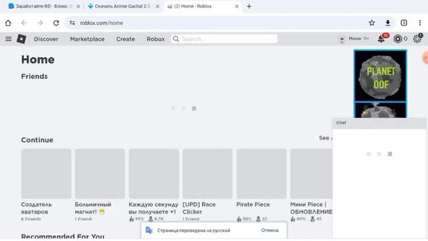428x241 pixels.
Task: Open Создатель аватаров game thumbnail
Action: coord(46,174)
